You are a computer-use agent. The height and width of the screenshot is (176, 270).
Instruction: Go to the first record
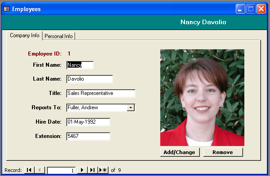pos(29,170)
